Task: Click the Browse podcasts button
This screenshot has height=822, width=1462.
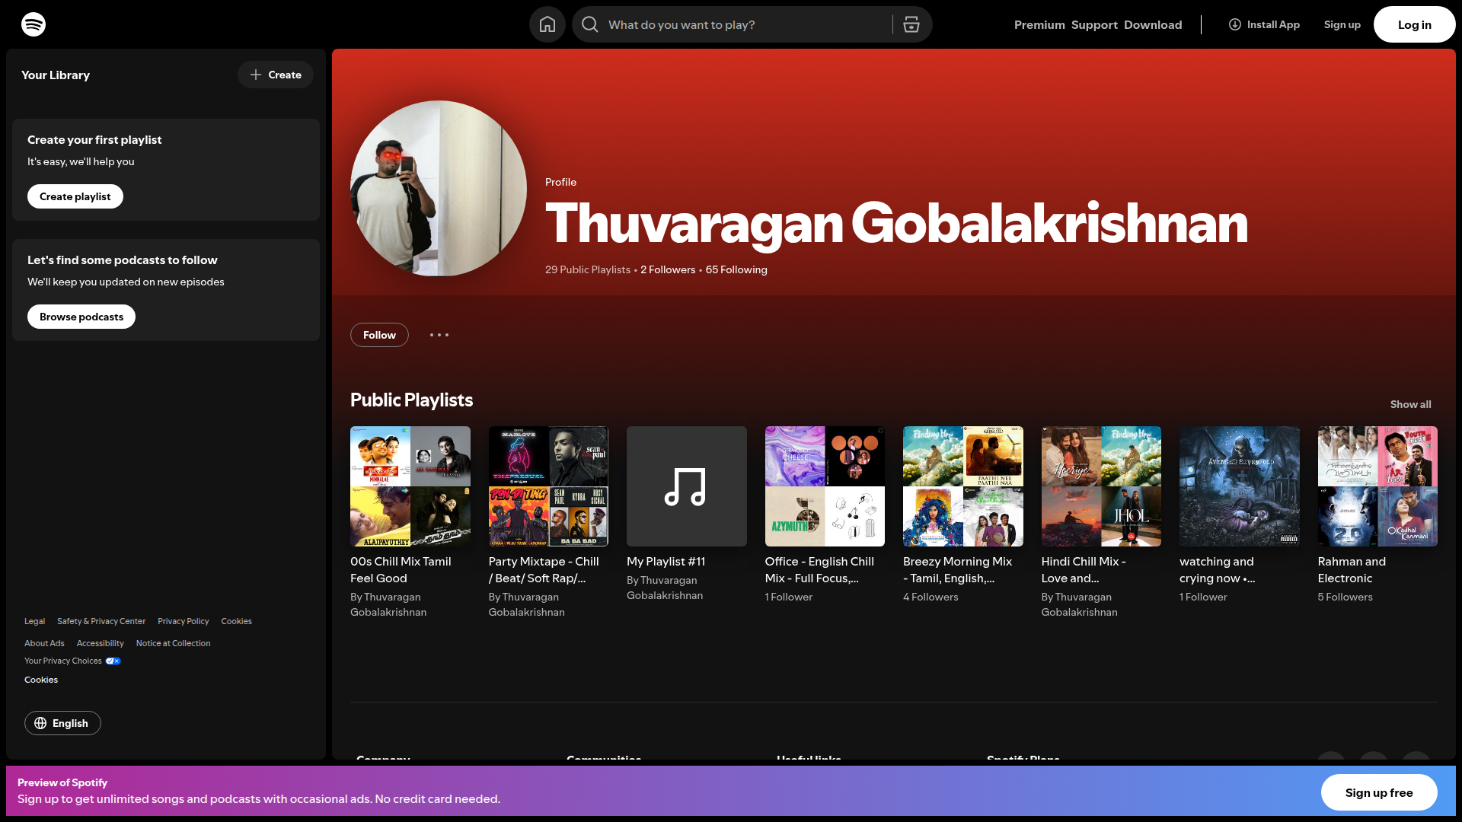Action: 81,317
